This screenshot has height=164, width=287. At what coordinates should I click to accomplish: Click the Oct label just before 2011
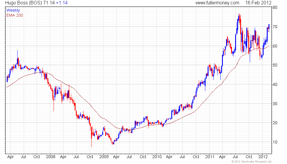coord(196,157)
